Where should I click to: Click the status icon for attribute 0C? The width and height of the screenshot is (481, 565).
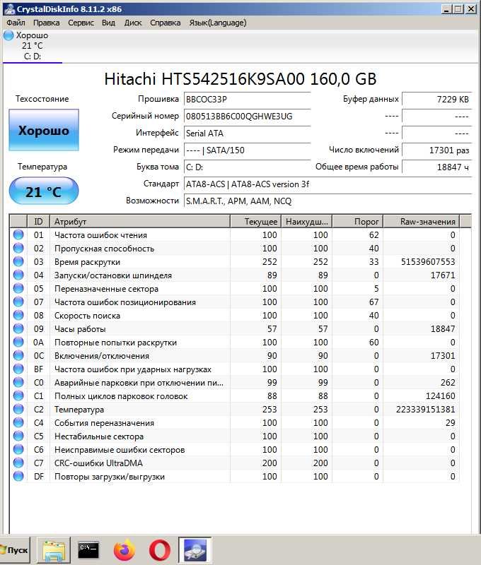(x=18, y=355)
